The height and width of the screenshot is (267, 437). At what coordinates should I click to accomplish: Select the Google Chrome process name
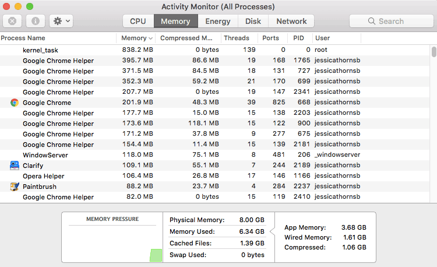[x=47, y=103]
